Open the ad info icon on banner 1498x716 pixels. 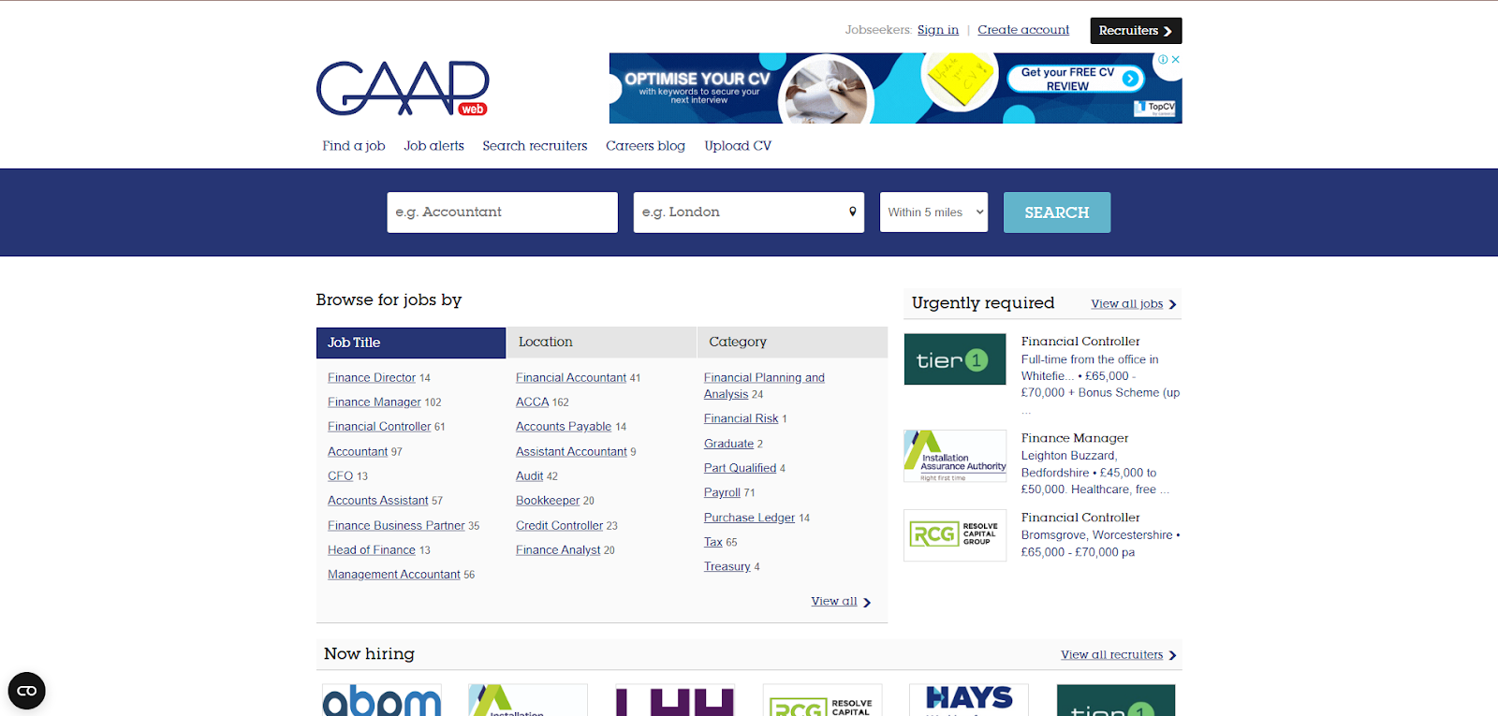pyautogui.click(x=1164, y=59)
